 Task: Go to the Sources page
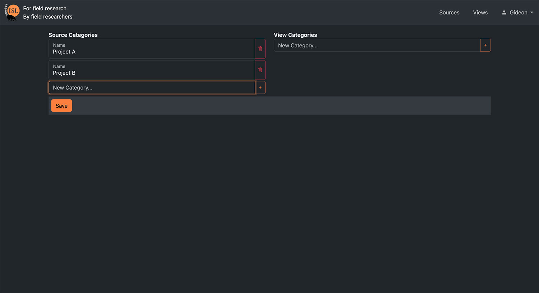point(449,13)
